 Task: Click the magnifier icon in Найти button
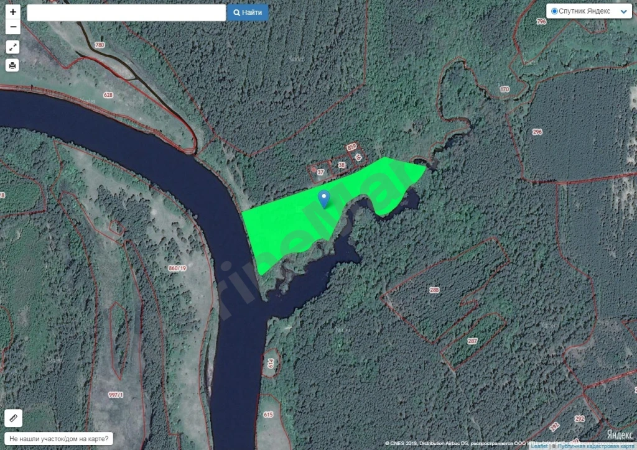coord(237,12)
